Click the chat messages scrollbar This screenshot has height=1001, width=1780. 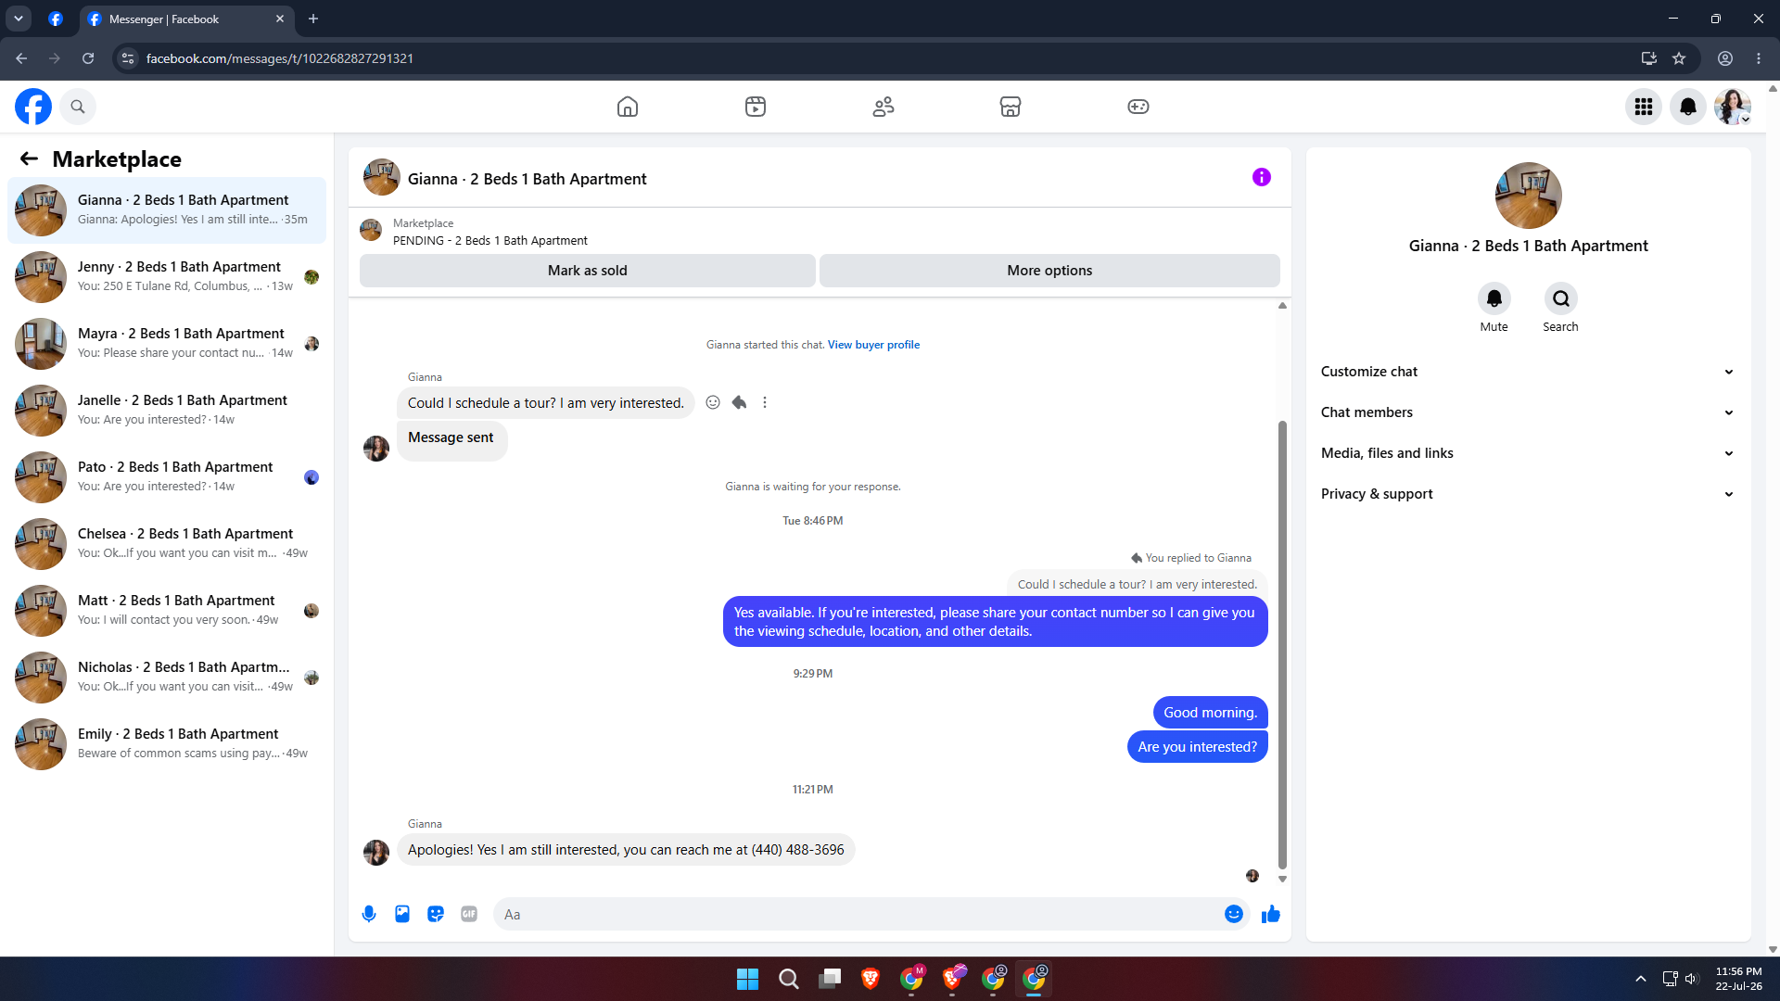tap(1282, 645)
